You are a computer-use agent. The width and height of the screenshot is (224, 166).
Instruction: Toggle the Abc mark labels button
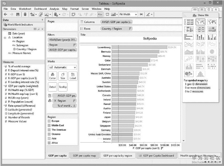(x=100, y=14)
